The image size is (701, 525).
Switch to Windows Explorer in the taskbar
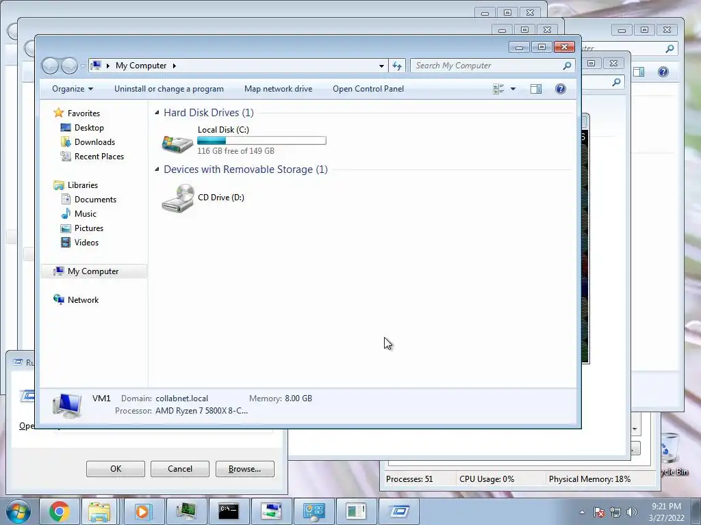pos(99,511)
